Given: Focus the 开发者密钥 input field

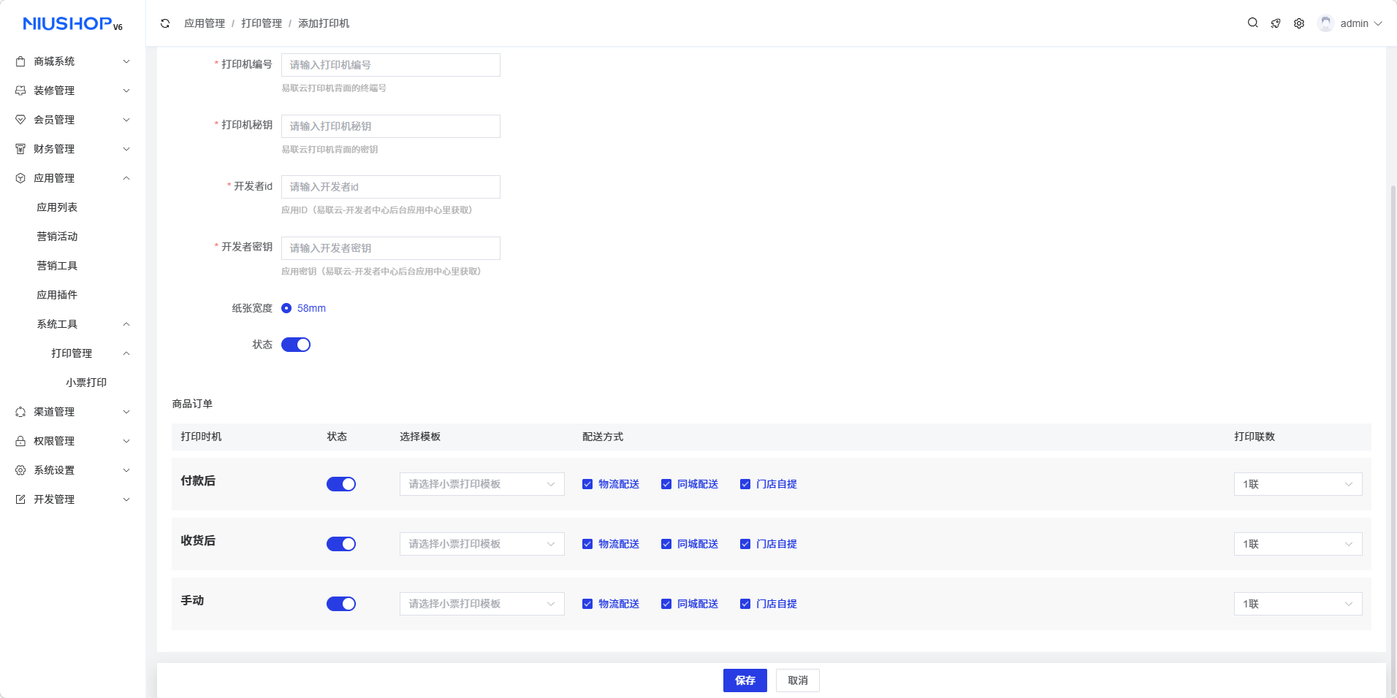Looking at the screenshot, I should (x=391, y=248).
